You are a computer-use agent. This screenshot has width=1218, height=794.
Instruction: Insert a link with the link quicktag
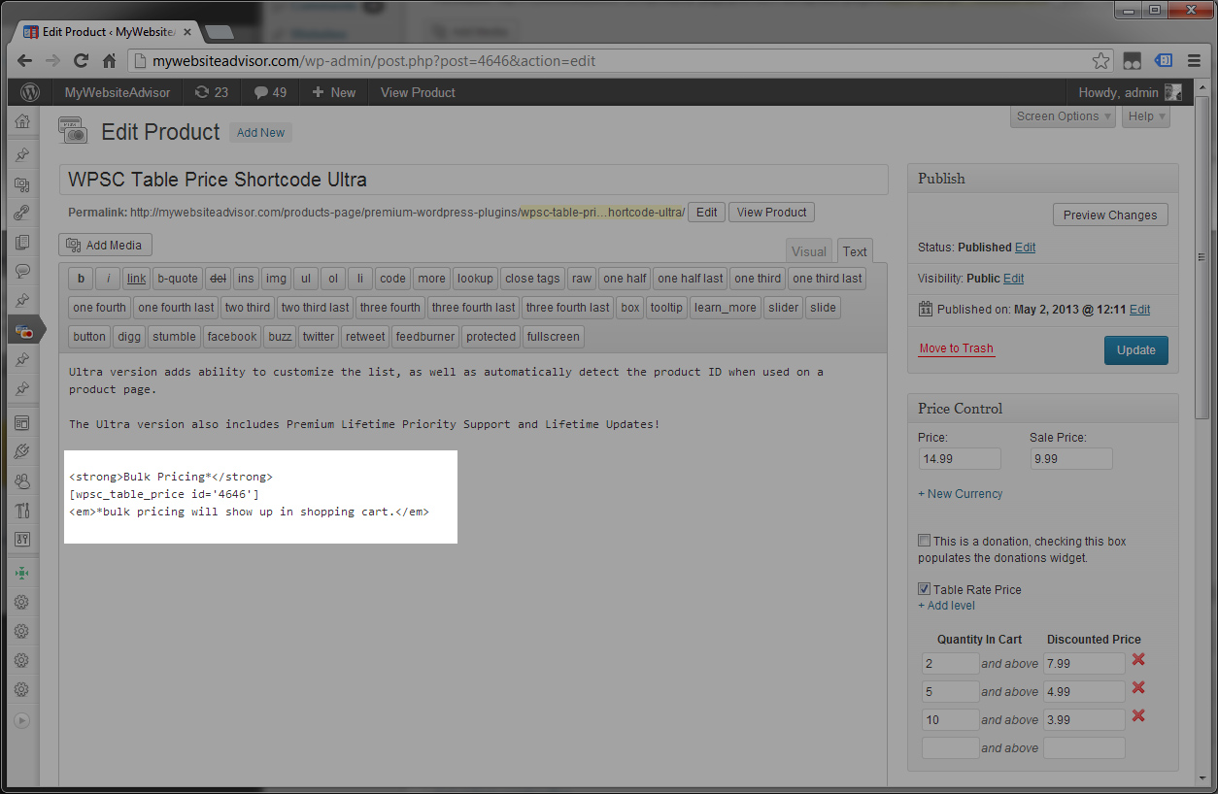136,279
